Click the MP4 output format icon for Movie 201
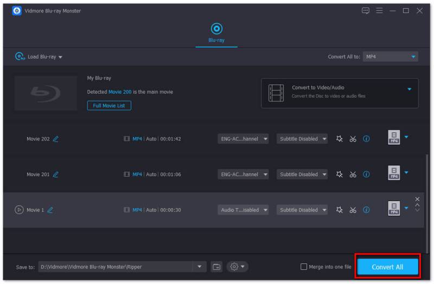Image resolution: width=434 pixels, height=284 pixels. click(394, 173)
